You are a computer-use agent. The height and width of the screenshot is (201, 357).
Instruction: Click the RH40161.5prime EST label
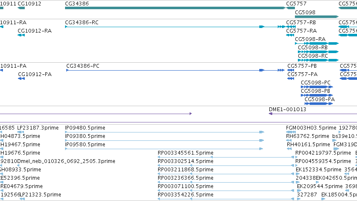[308, 145]
